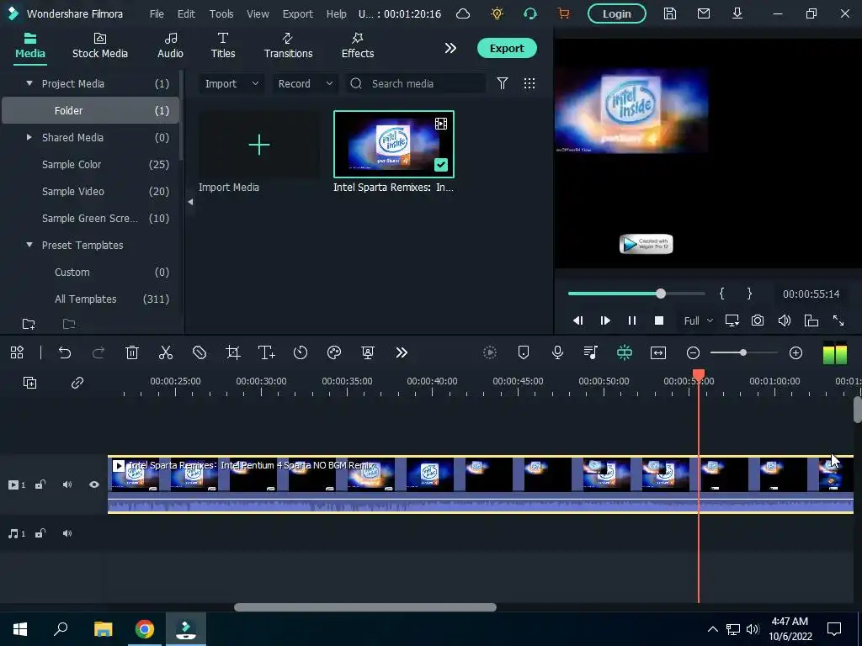Add a new track manager icon
This screenshot has height=646, width=862.
(x=29, y=383)
